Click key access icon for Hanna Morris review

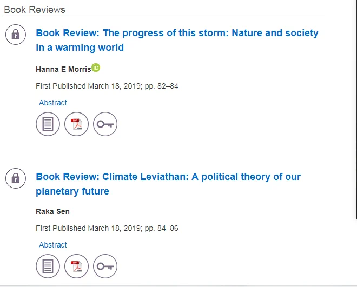105,124
